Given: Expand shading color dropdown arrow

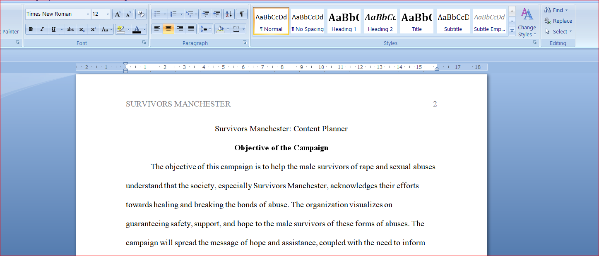Looking at the screenshot, I should (228, 29).
